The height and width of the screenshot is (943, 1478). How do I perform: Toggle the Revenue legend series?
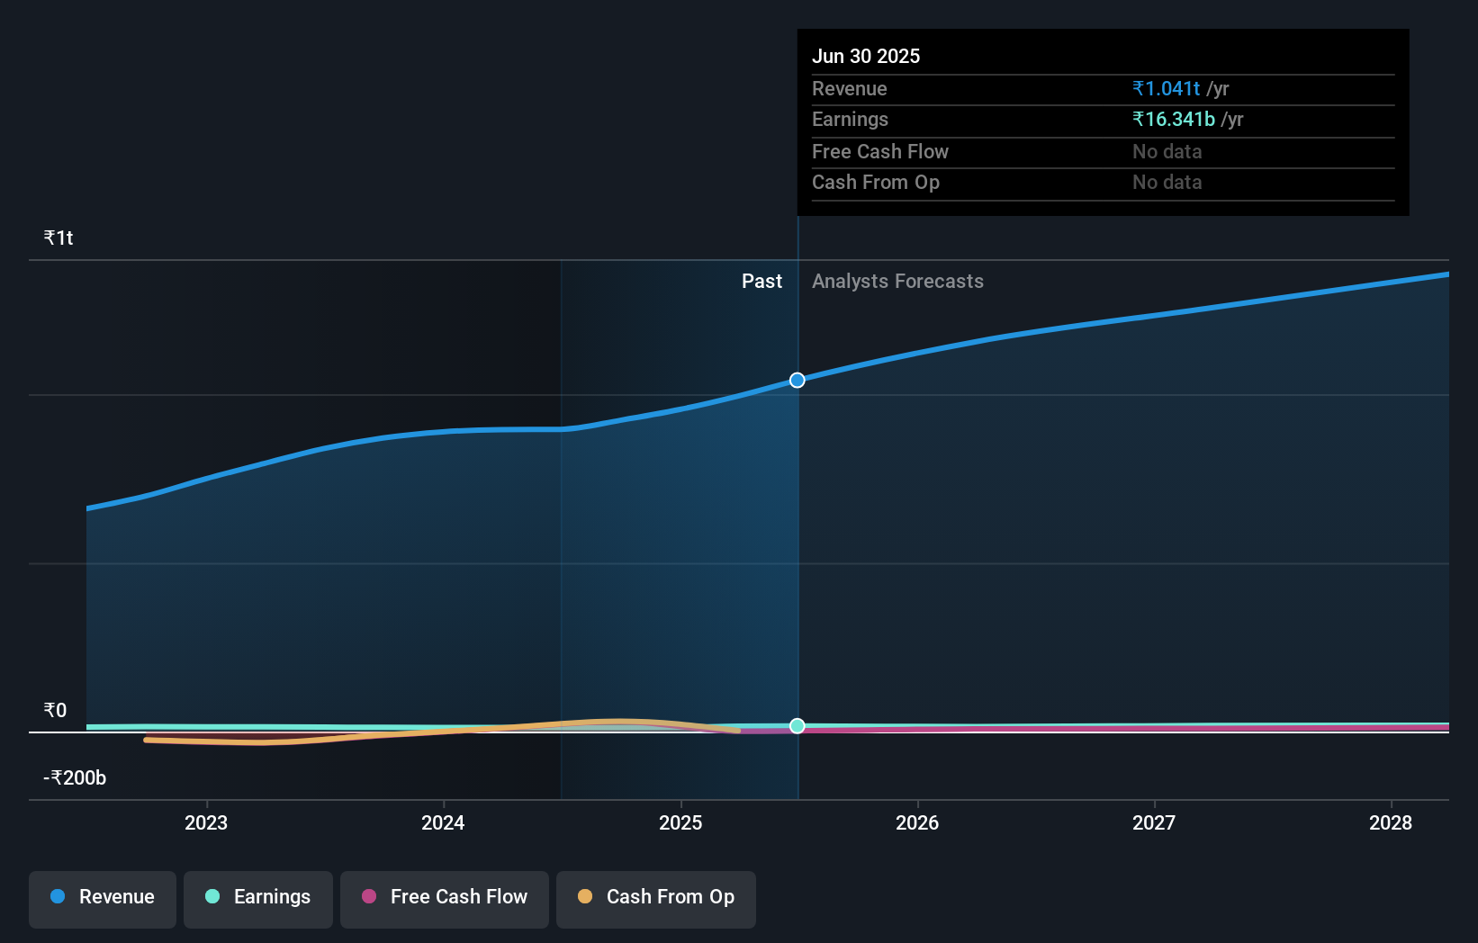103,899
